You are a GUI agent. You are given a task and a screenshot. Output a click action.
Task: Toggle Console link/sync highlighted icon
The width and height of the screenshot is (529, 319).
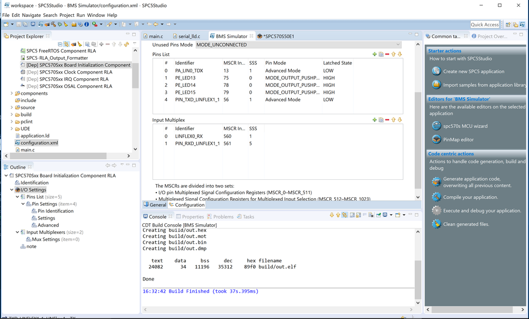(x=344, y=215)
